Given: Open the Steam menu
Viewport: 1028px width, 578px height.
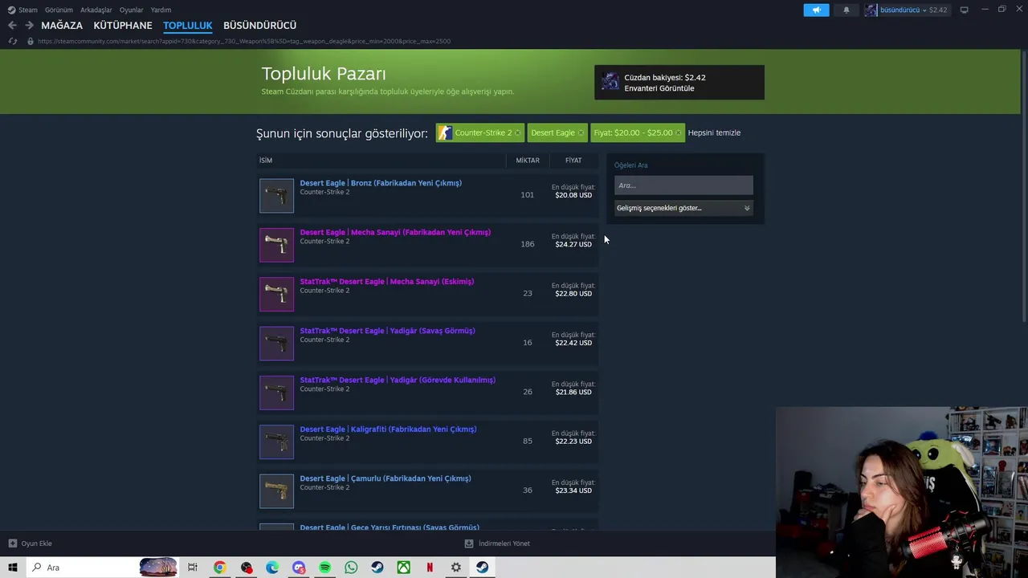Looking at the screenshot, I should pos(28,10).
